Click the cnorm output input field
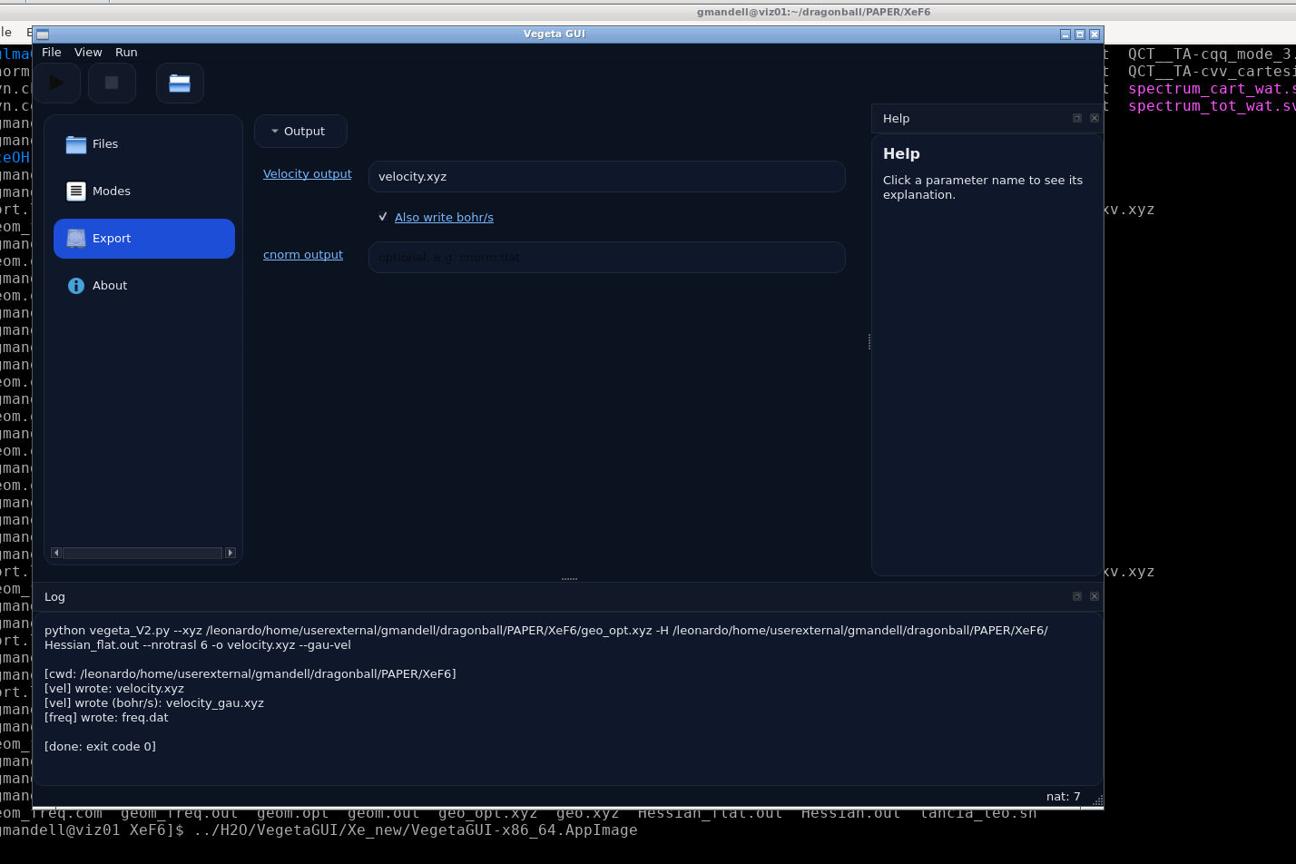 [607, 257]
